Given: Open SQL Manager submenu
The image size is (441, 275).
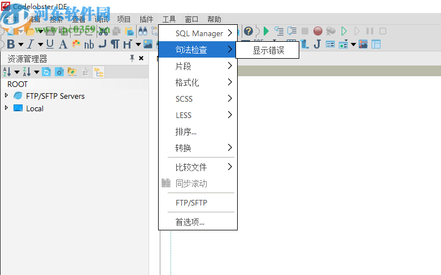Looking at the screenshot, I should click(x=198, y=33).
